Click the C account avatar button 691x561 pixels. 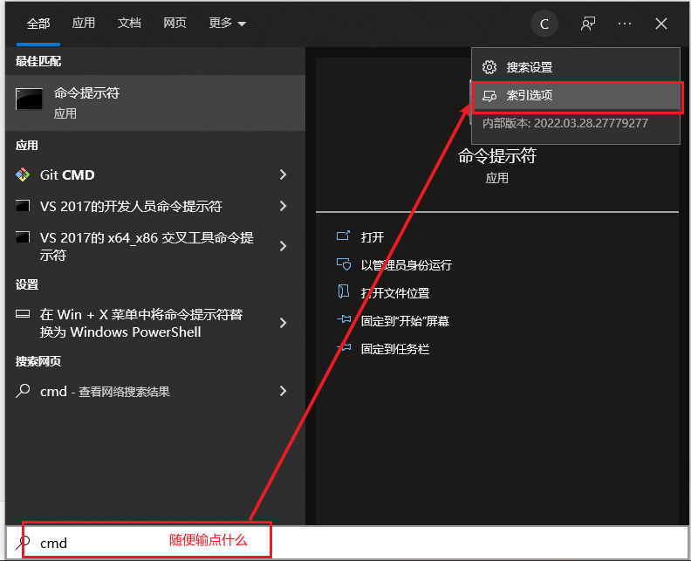[544, 24]
